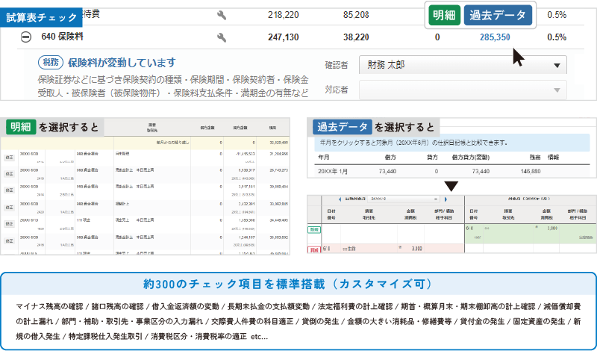Click the third 修正 button in details list

pyautogui.click(x=10, y=190)
